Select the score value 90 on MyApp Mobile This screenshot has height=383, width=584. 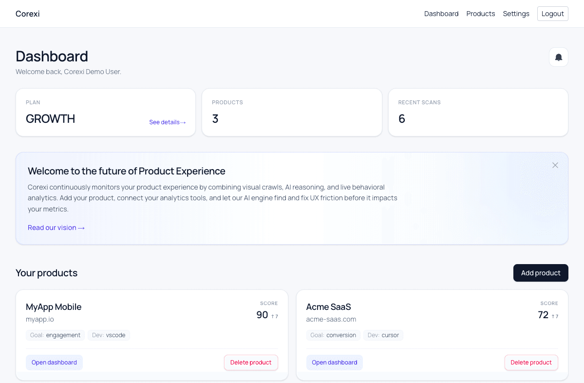(x=261, y=315)
